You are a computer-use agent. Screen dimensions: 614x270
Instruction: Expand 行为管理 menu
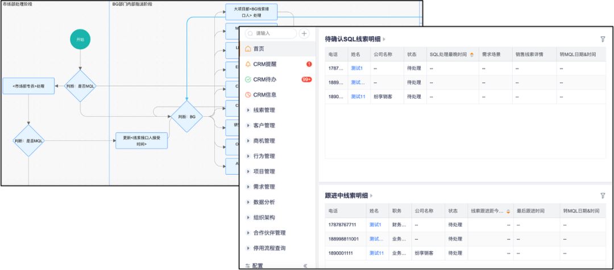click(247, 156)
